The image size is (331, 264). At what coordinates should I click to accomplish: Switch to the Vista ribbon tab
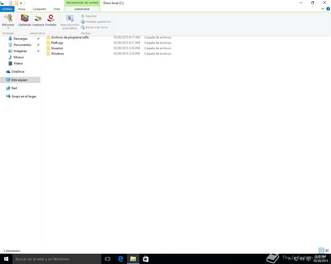tap(57, 9)
